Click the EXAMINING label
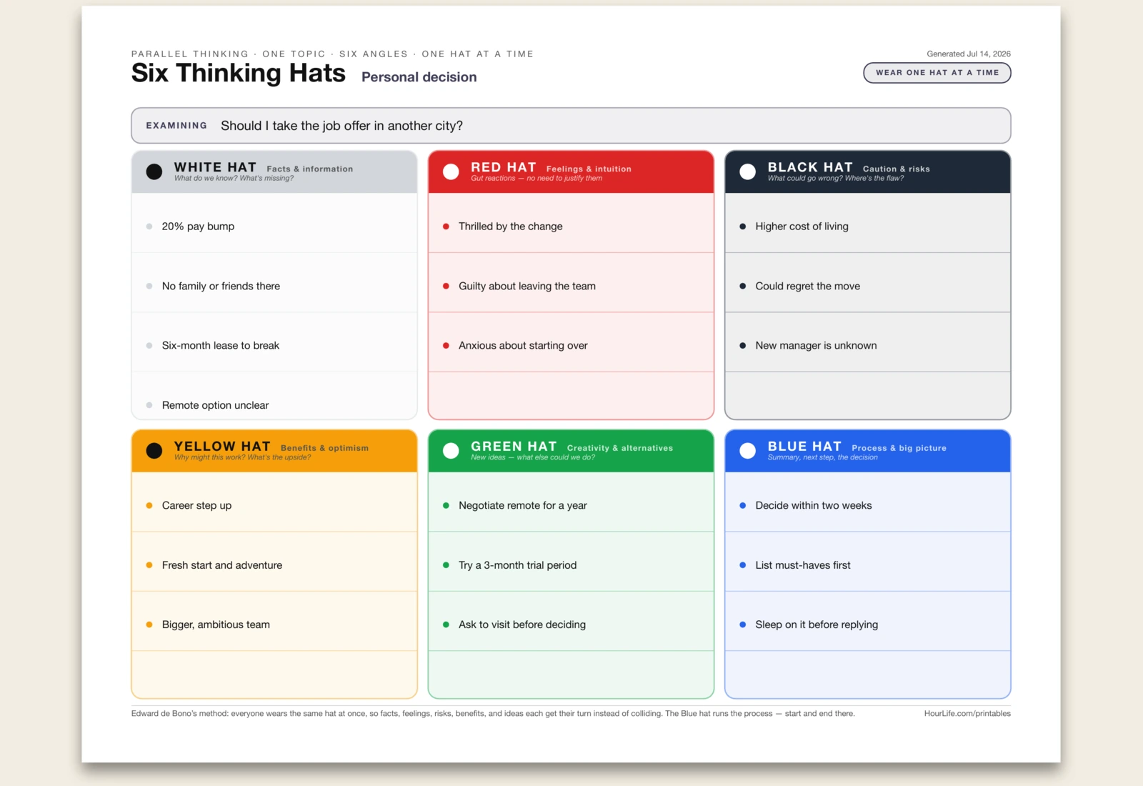Viewport: 1143px width, 786px height. [x=176, y=126]
